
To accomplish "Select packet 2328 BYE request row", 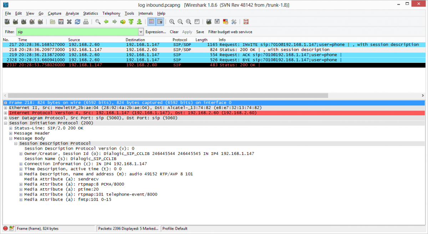I will (x=214, y=60).
